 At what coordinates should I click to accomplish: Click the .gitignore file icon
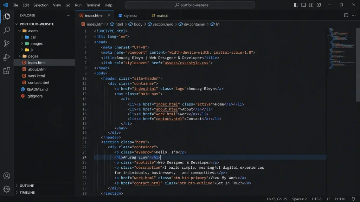[x=23, y=96]
